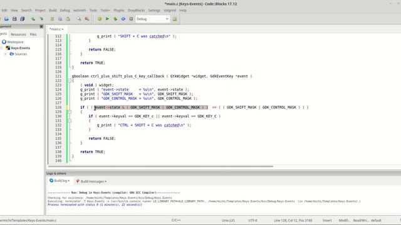Image resolution: width=401 pixels, height=225 pixels.
Task: Click 'Process terminated with status 0' log line
Action: click(x=95, y=204)
